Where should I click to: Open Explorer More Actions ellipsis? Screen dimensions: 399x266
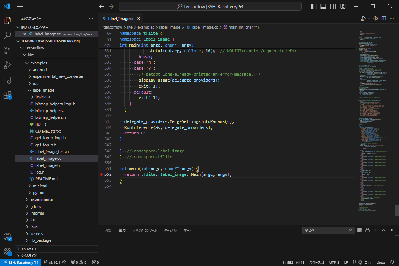point(91,18)
